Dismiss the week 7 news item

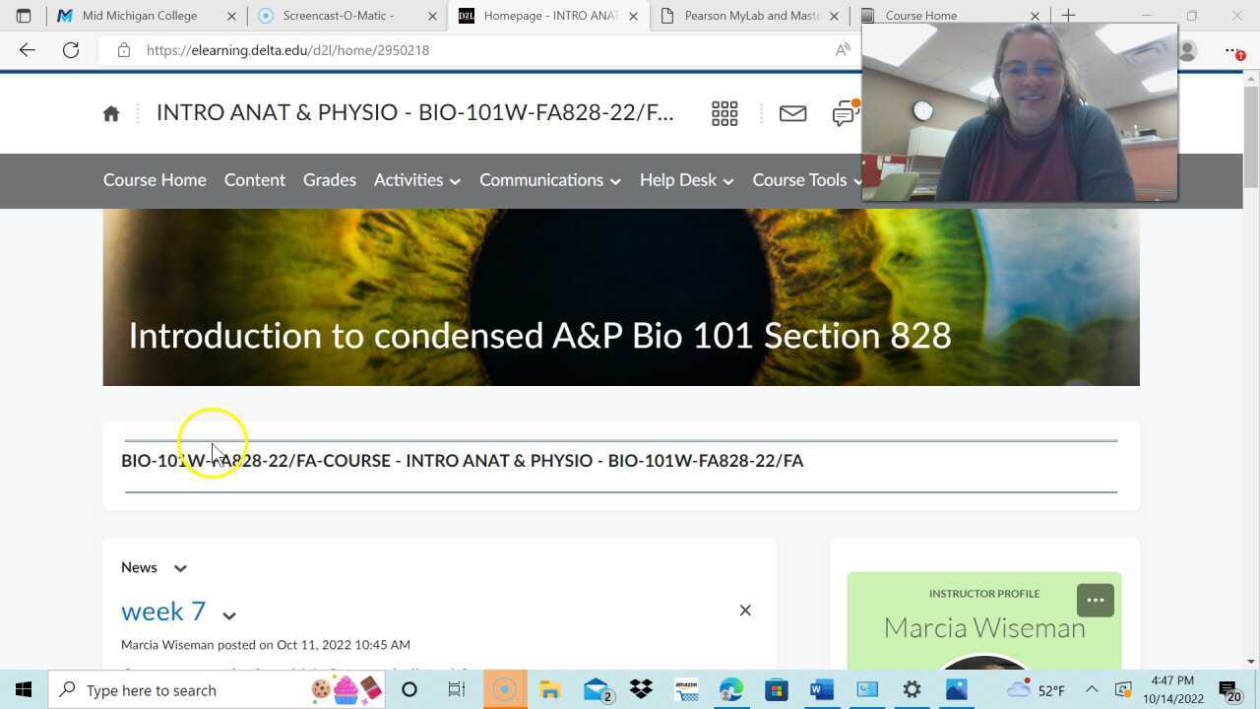pyautogui.click(x=745, y=611)
